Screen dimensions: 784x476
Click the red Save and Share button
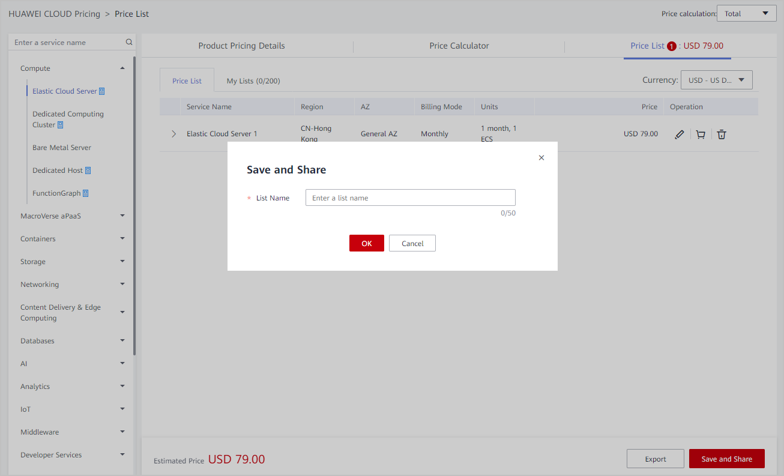point(727,459)
